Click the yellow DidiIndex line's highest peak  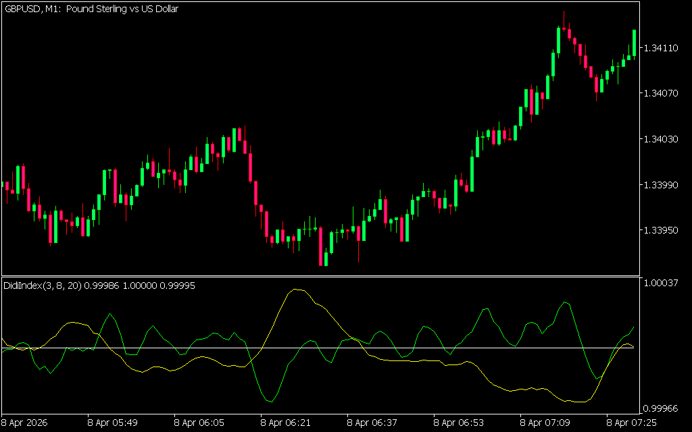295,290
